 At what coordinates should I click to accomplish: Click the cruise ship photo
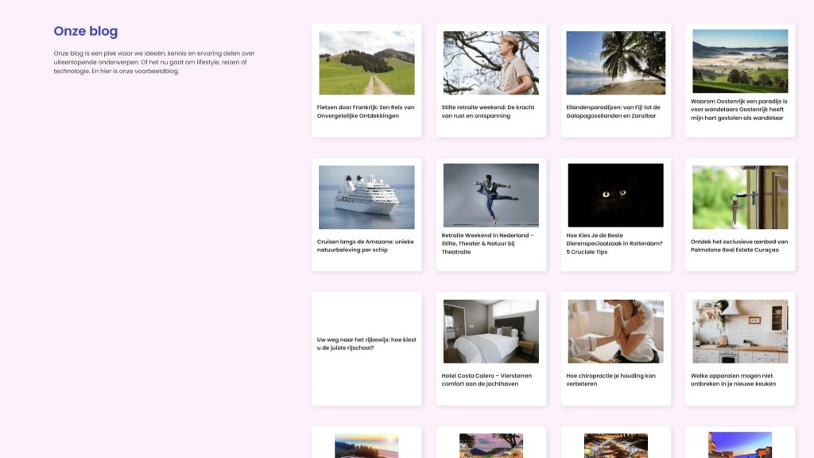click(x=366, y=197)
